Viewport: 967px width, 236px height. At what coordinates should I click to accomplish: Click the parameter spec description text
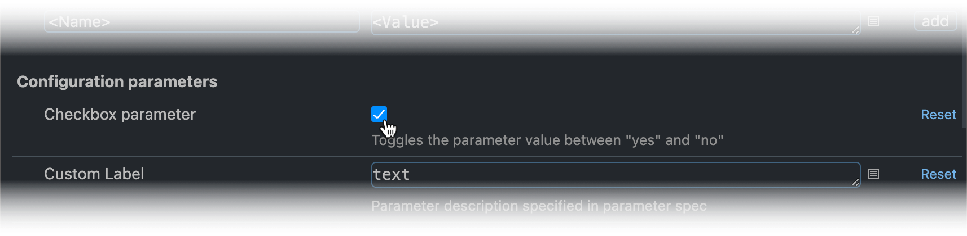539,206
